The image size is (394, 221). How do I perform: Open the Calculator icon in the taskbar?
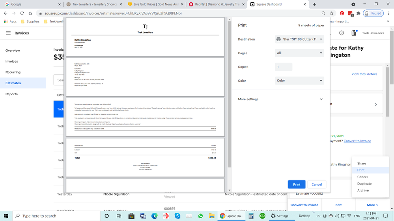pos(251,216)
